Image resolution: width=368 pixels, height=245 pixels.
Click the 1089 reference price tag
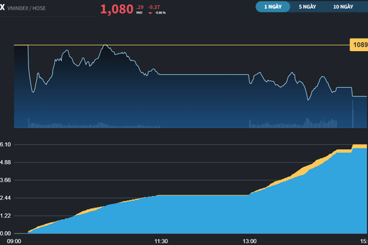(x=359, y=45)
